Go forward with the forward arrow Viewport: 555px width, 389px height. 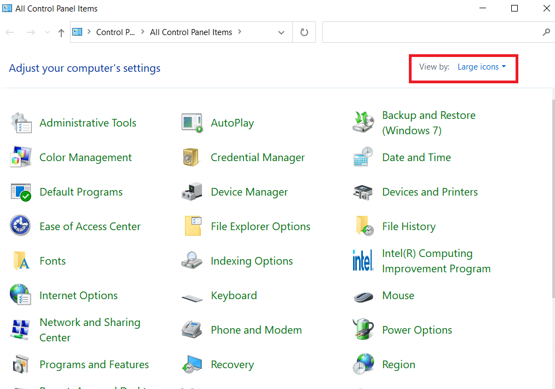tap(31, 32)
